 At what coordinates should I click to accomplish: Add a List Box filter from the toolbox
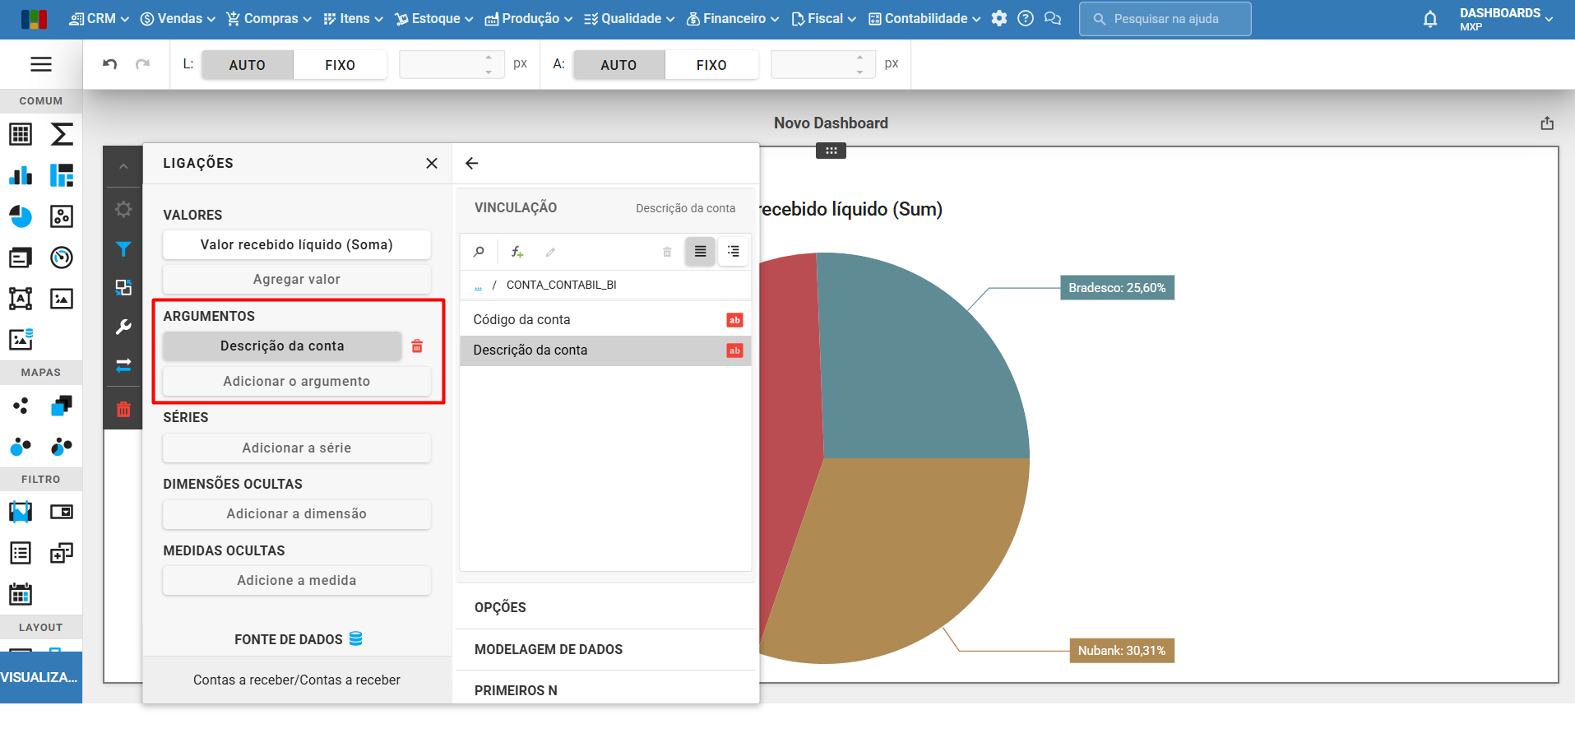(21, 553)
